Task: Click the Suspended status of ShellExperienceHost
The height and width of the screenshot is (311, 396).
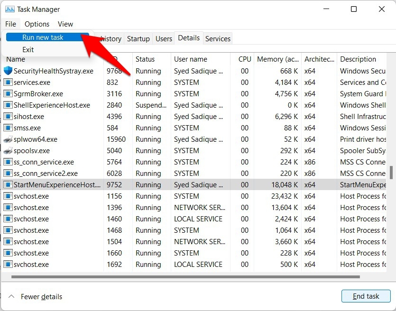Action: 151,105
